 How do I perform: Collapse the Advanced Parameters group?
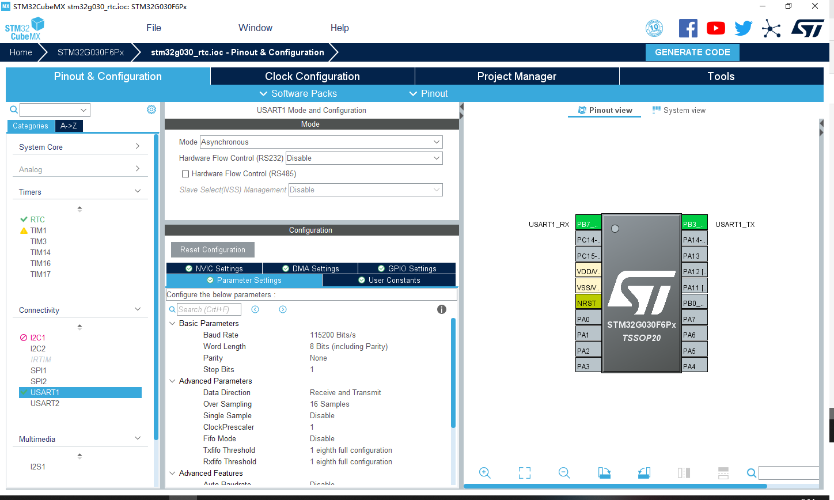(x=172, y=381)
